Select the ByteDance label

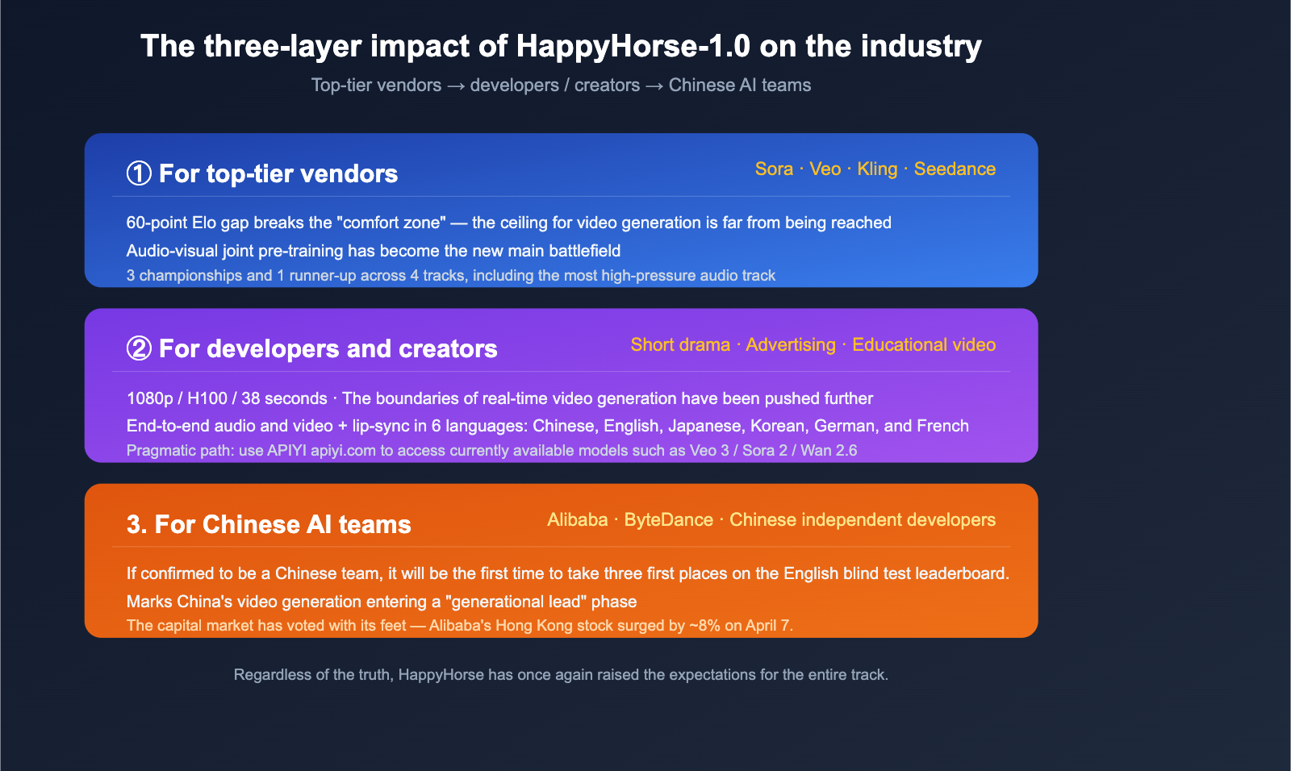click(669, 519)
